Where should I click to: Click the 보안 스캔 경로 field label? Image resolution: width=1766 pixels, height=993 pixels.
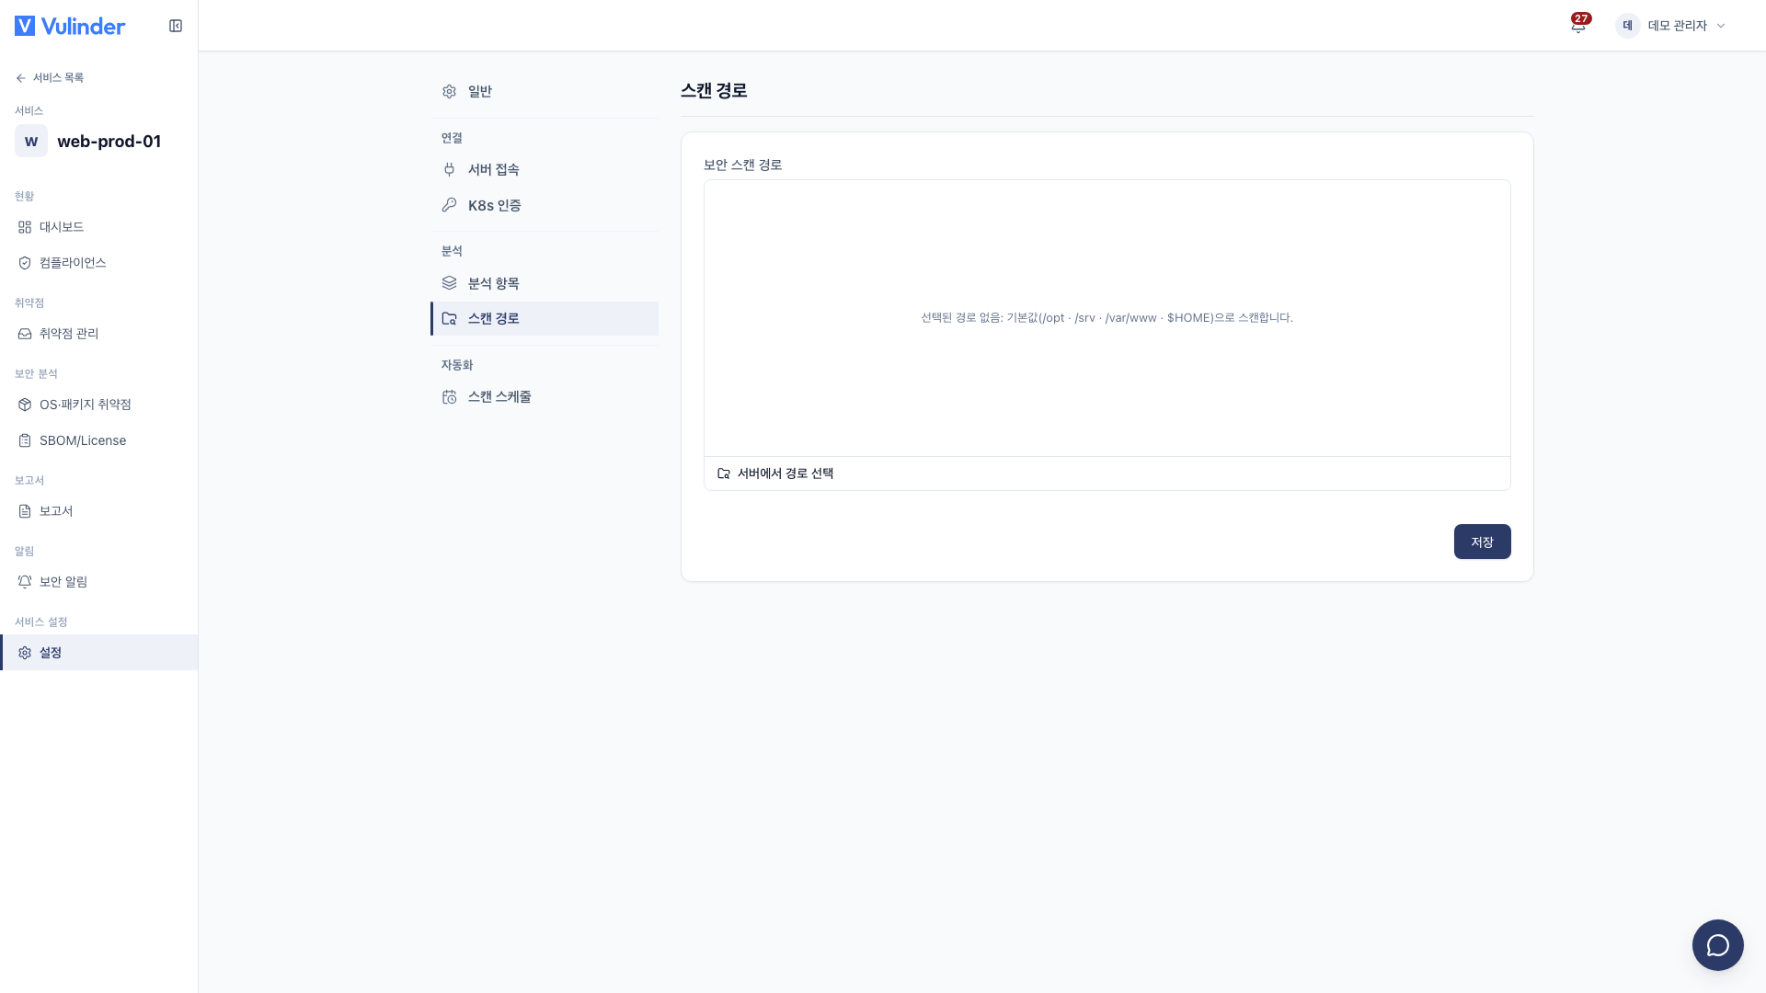click(x=742, y=165)
